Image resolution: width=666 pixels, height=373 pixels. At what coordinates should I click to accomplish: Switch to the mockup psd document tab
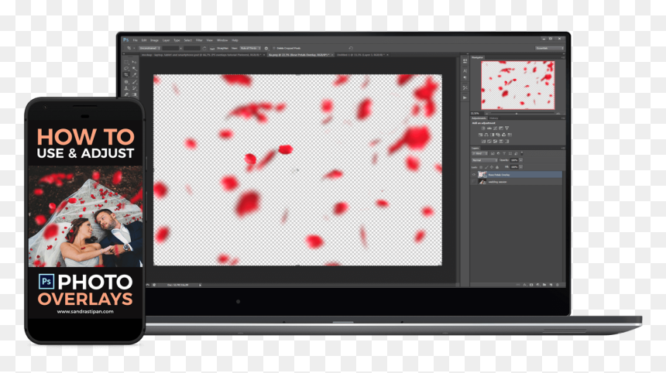click(202, 55)
